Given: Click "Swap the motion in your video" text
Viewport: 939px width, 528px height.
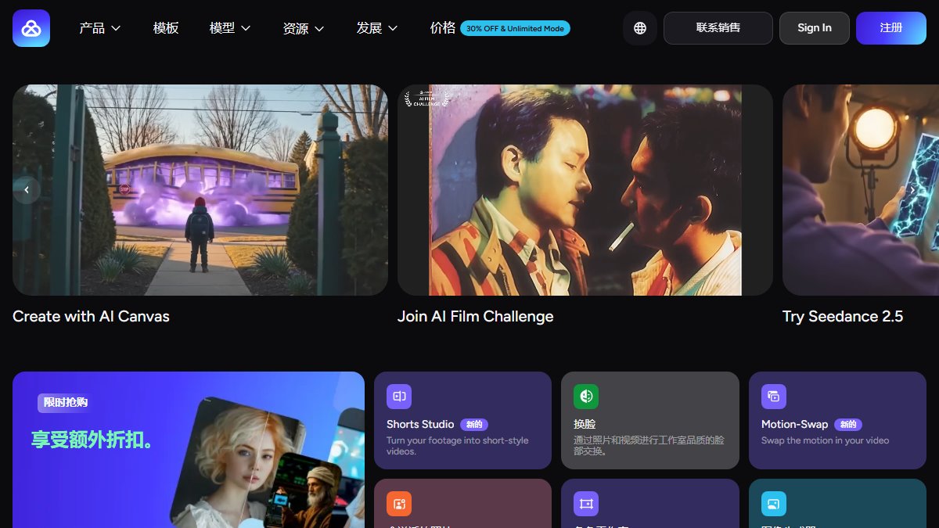Looking at the screenshot, I should [826, 440].
